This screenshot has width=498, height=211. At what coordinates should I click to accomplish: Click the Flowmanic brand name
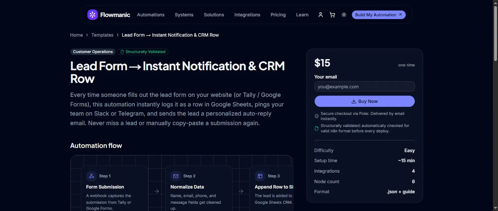(115, 15)
